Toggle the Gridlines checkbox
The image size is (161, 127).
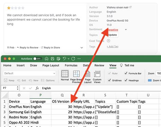pos(109,80)
